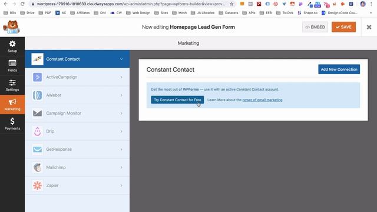The width and height of the screenshot is (377, 212).
Task: Open the Settings sliders panel
Action: click(12, 85)
